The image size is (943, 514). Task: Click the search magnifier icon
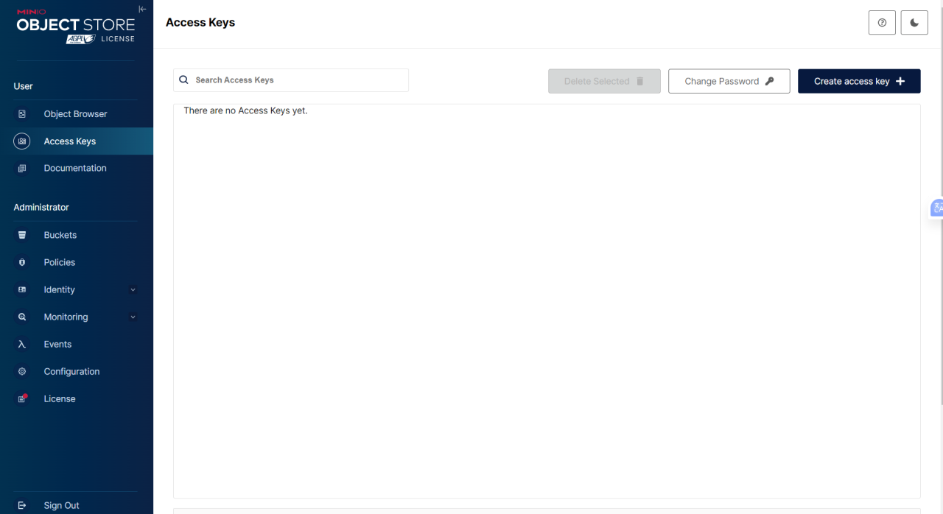click(184, 80)
